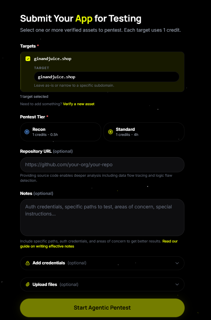The image size is (211, 320).
Task: Edit the ginandjuice.shop target field
Action: (x=107, y=77)
